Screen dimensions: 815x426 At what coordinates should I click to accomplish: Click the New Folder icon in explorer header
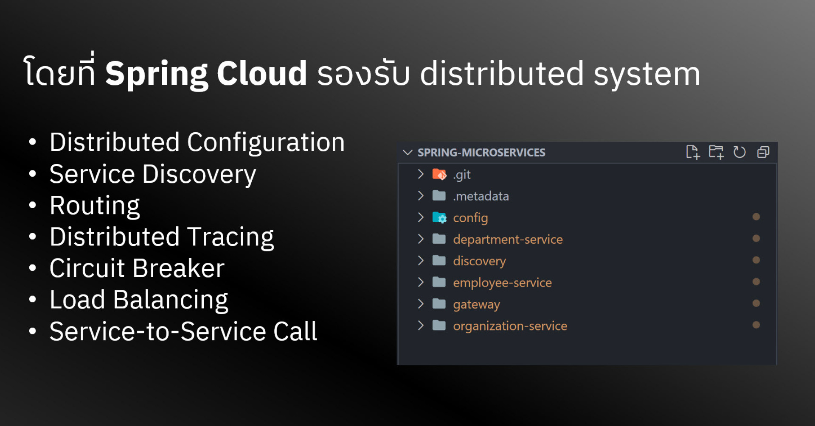(x=716, y=152)
